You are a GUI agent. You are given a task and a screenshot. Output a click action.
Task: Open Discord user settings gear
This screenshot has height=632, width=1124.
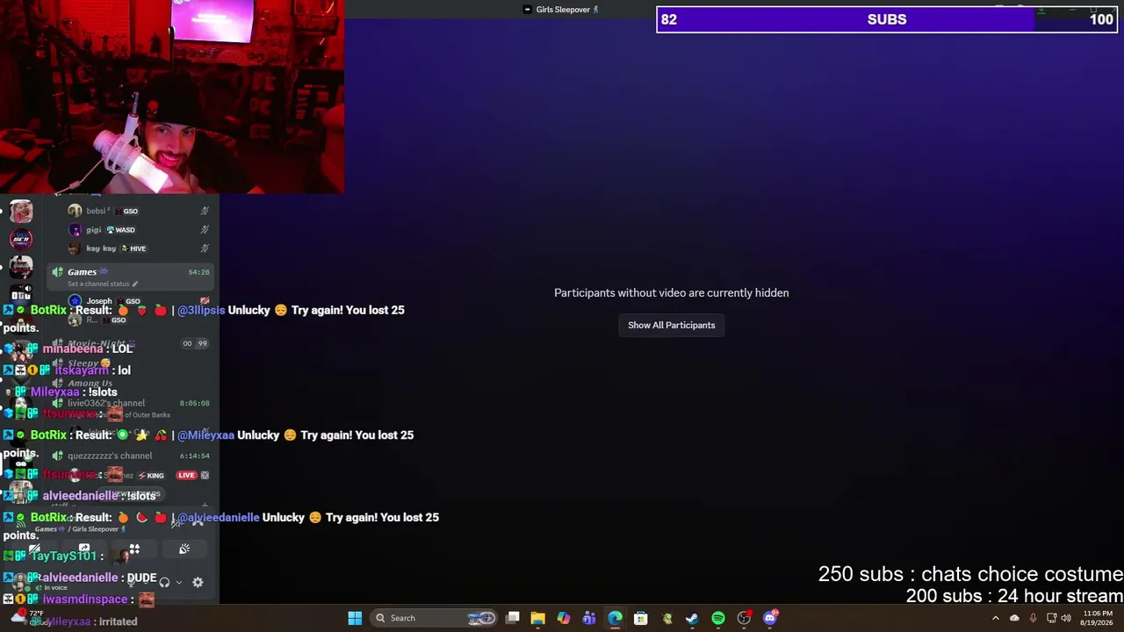click(x=198, y=582)
